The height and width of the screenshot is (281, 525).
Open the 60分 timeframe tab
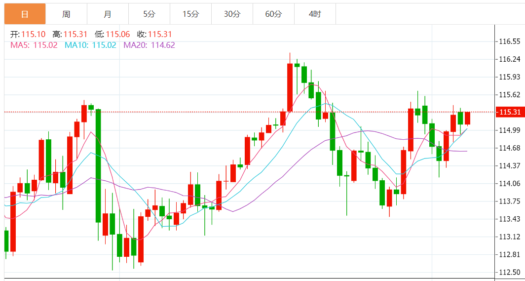coord(274,14)
